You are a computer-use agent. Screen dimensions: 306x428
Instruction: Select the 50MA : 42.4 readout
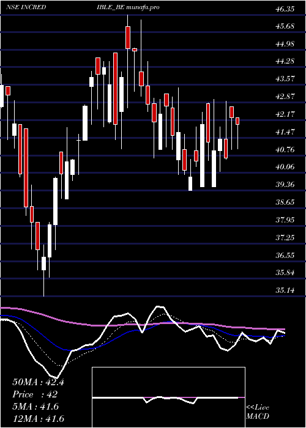pos(38,382)
